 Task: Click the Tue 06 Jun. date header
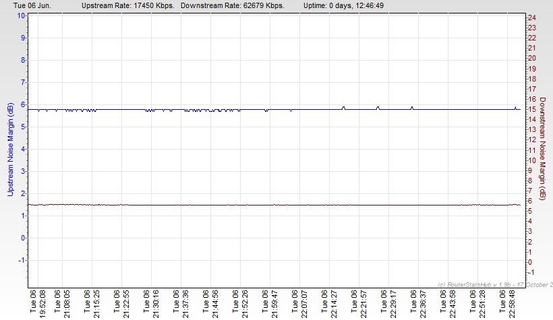click(x=28, y=5)
